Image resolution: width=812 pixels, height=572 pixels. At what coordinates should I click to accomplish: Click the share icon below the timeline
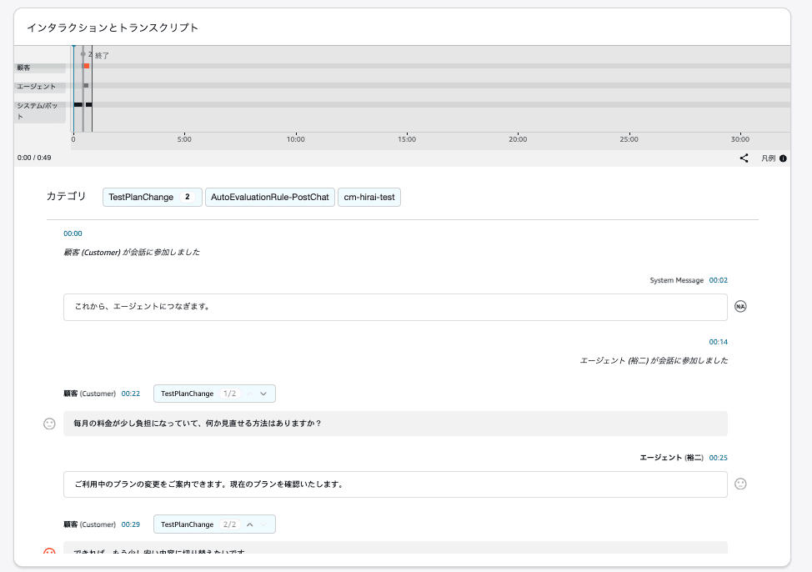(x=744, y=158)
